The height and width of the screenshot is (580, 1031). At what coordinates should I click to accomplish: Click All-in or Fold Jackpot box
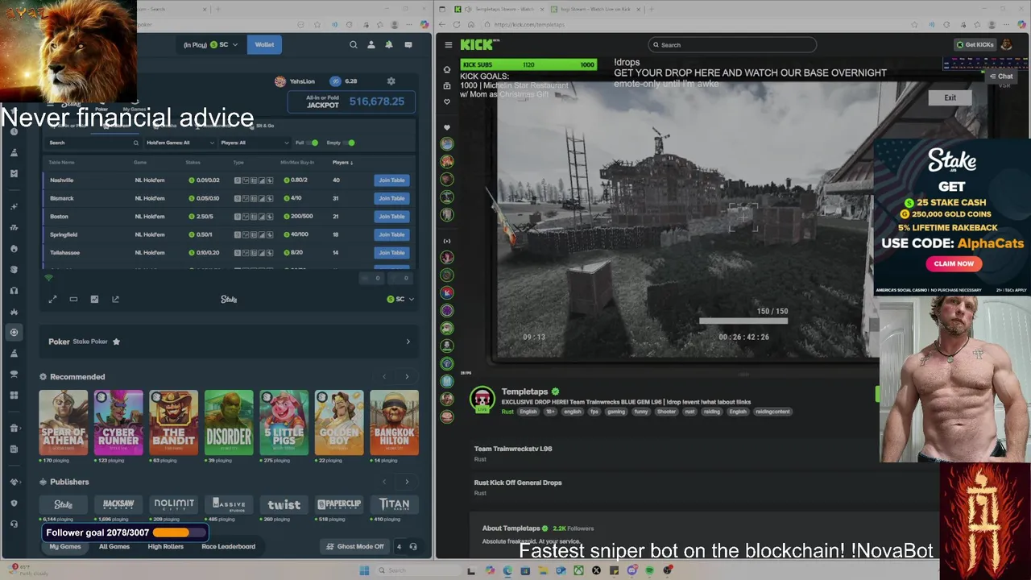click(352, 101)
